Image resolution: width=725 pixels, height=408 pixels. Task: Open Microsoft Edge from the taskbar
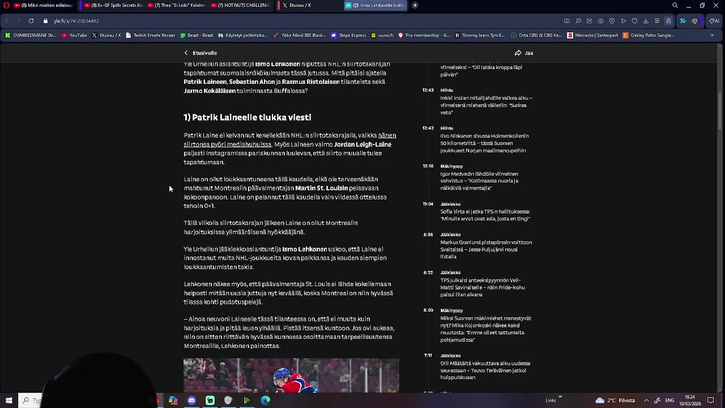[x=265, y=401]
